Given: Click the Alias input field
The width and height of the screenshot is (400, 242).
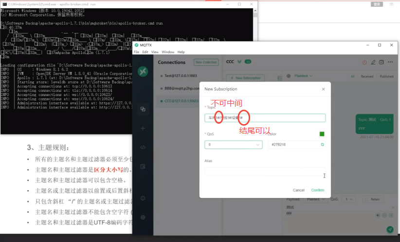Looking at the screenshot, I should pos(265,172).
